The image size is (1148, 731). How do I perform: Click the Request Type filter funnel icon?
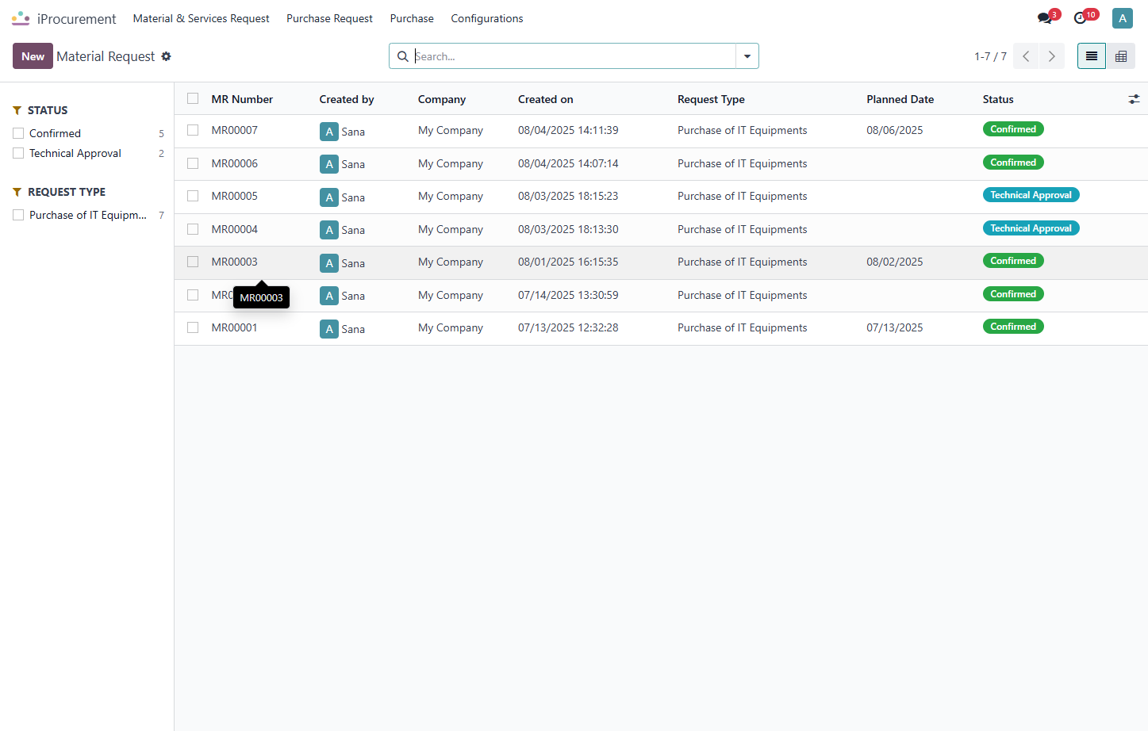[17, 192]
